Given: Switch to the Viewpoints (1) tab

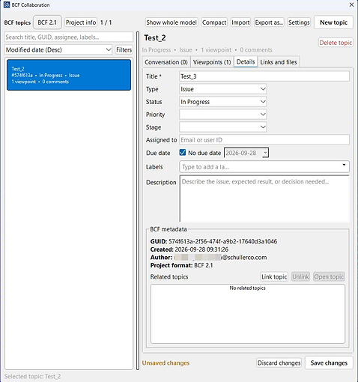Looking at the screenshot, I should (x=212, y=62).
